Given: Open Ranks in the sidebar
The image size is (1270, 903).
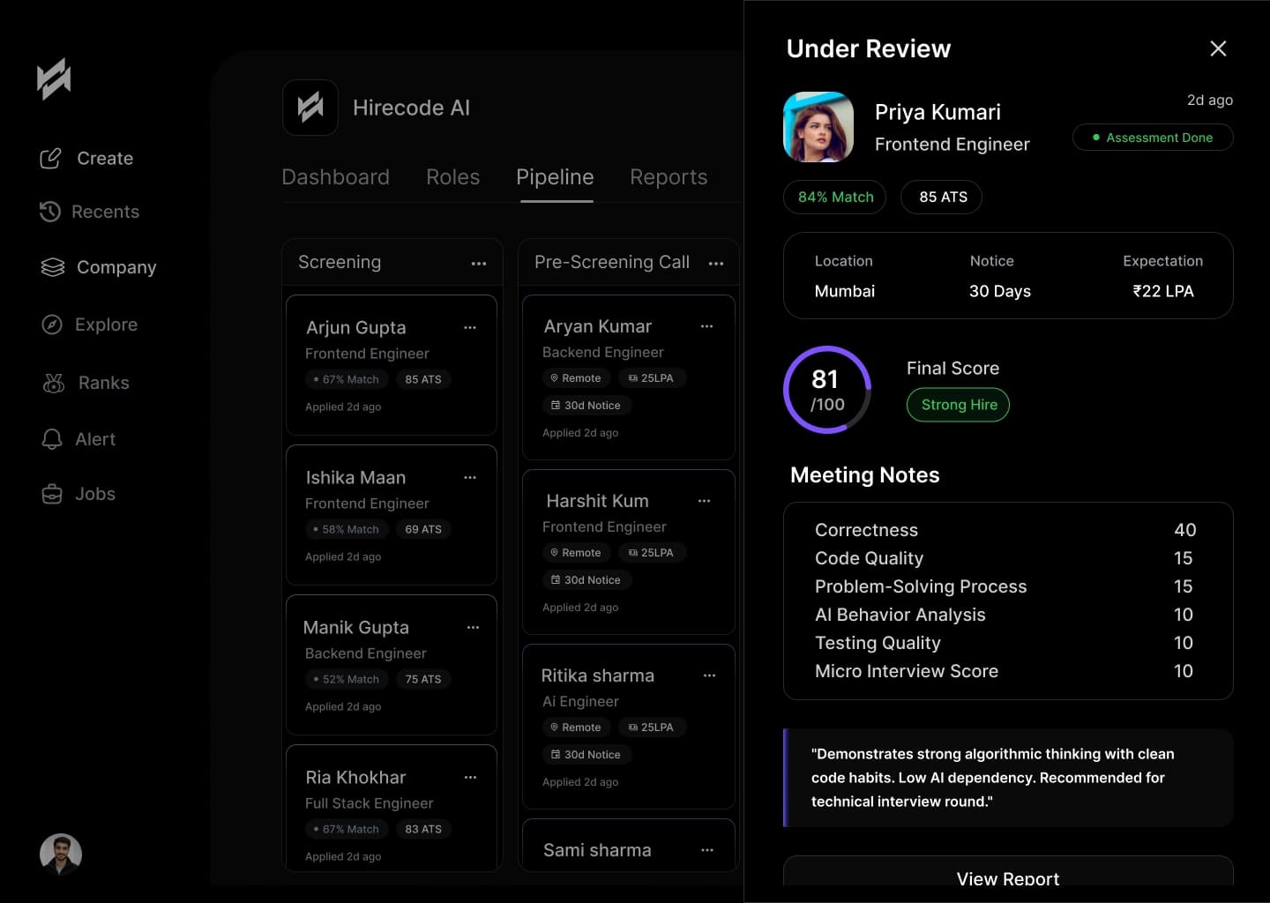Looking at the screenshot, I should coord(86,383).
